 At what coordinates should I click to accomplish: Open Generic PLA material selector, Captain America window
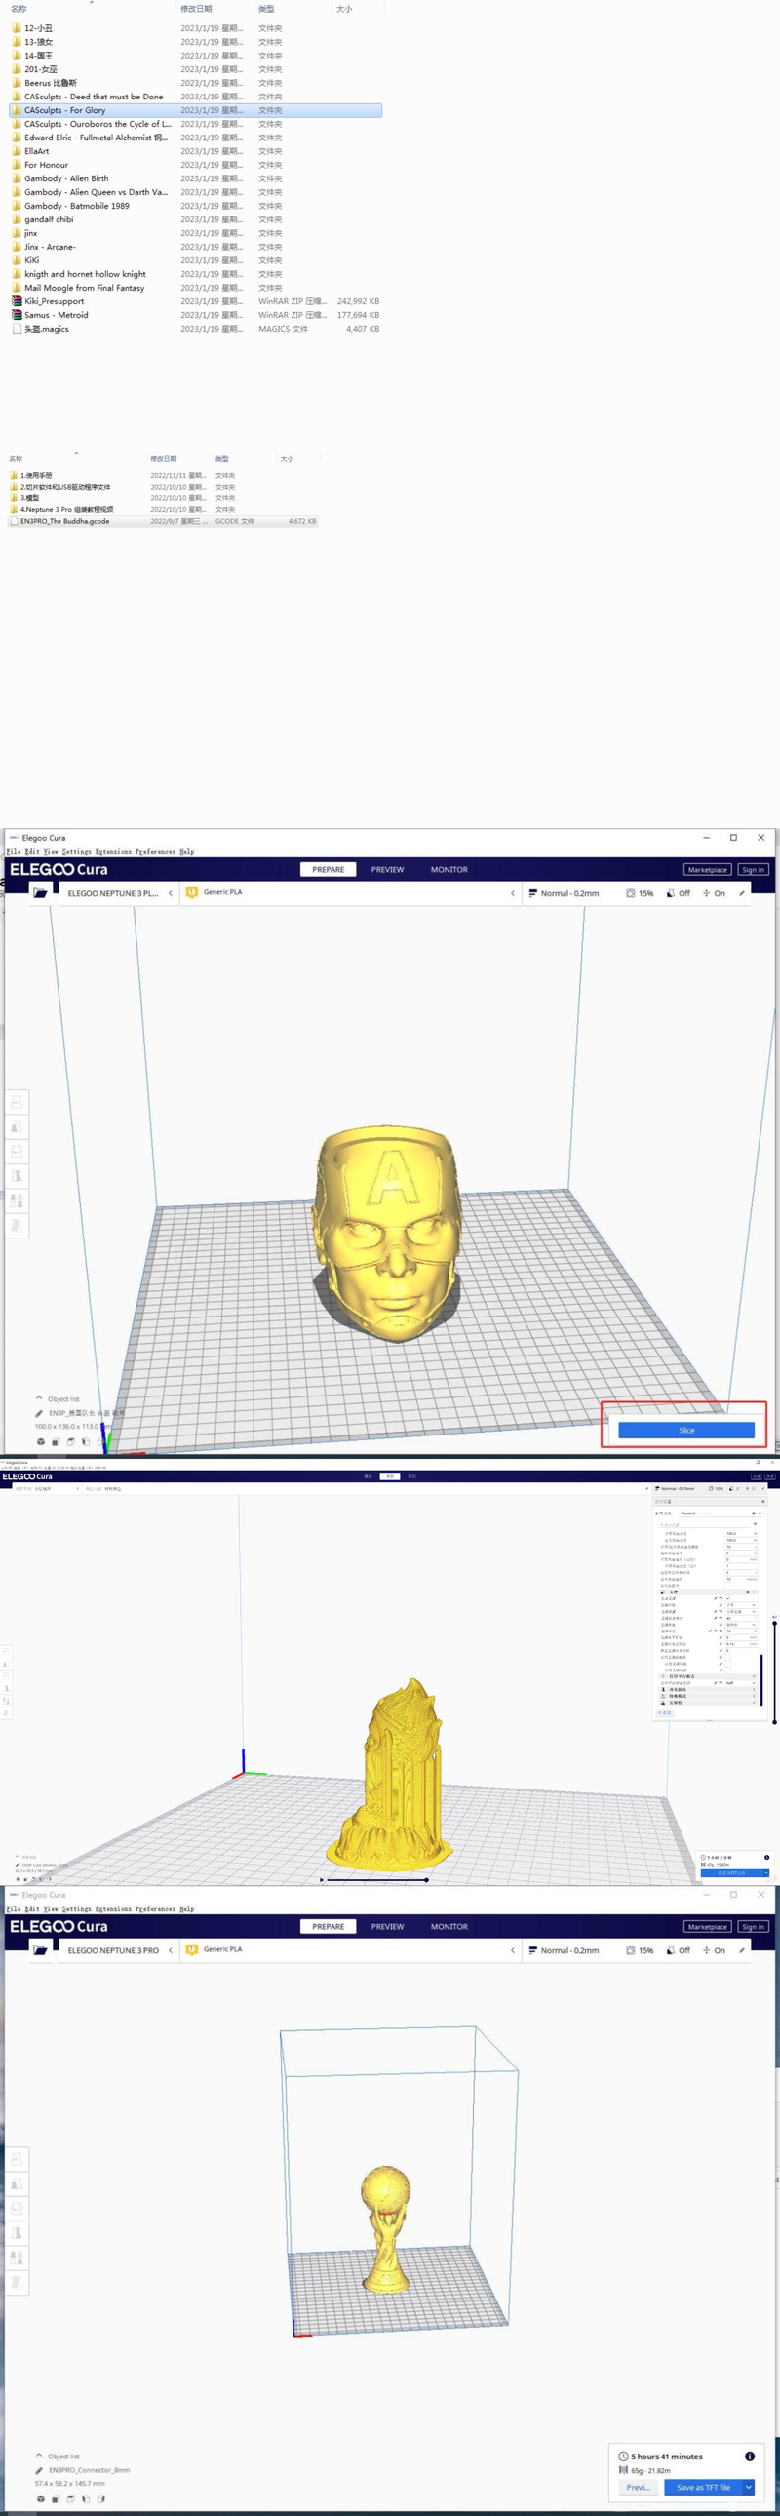click(350, 892)
